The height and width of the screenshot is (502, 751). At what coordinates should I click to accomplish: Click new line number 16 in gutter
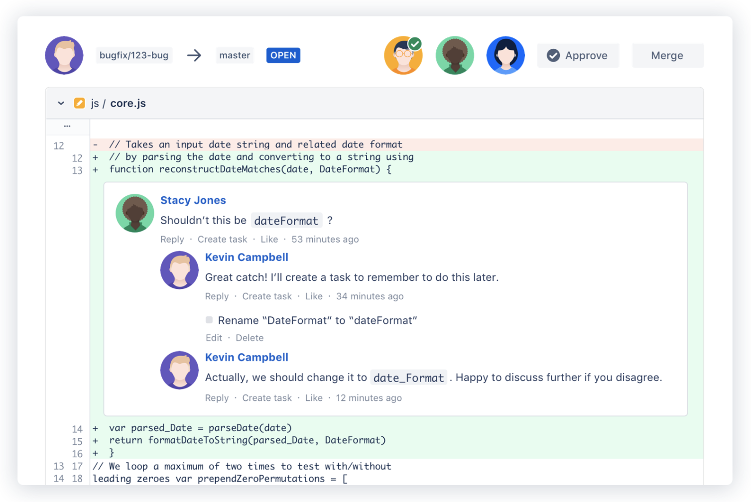(77, 454)
